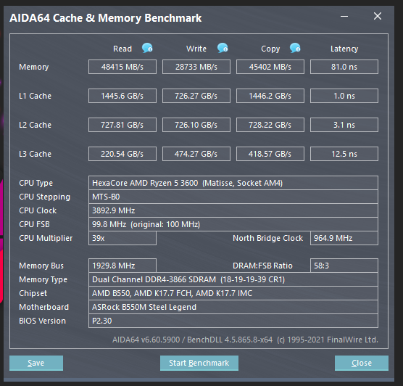The width and height of the screenshot is (403, 386).
Task: Click the CPU FSB label
Action: pos(34,224)
